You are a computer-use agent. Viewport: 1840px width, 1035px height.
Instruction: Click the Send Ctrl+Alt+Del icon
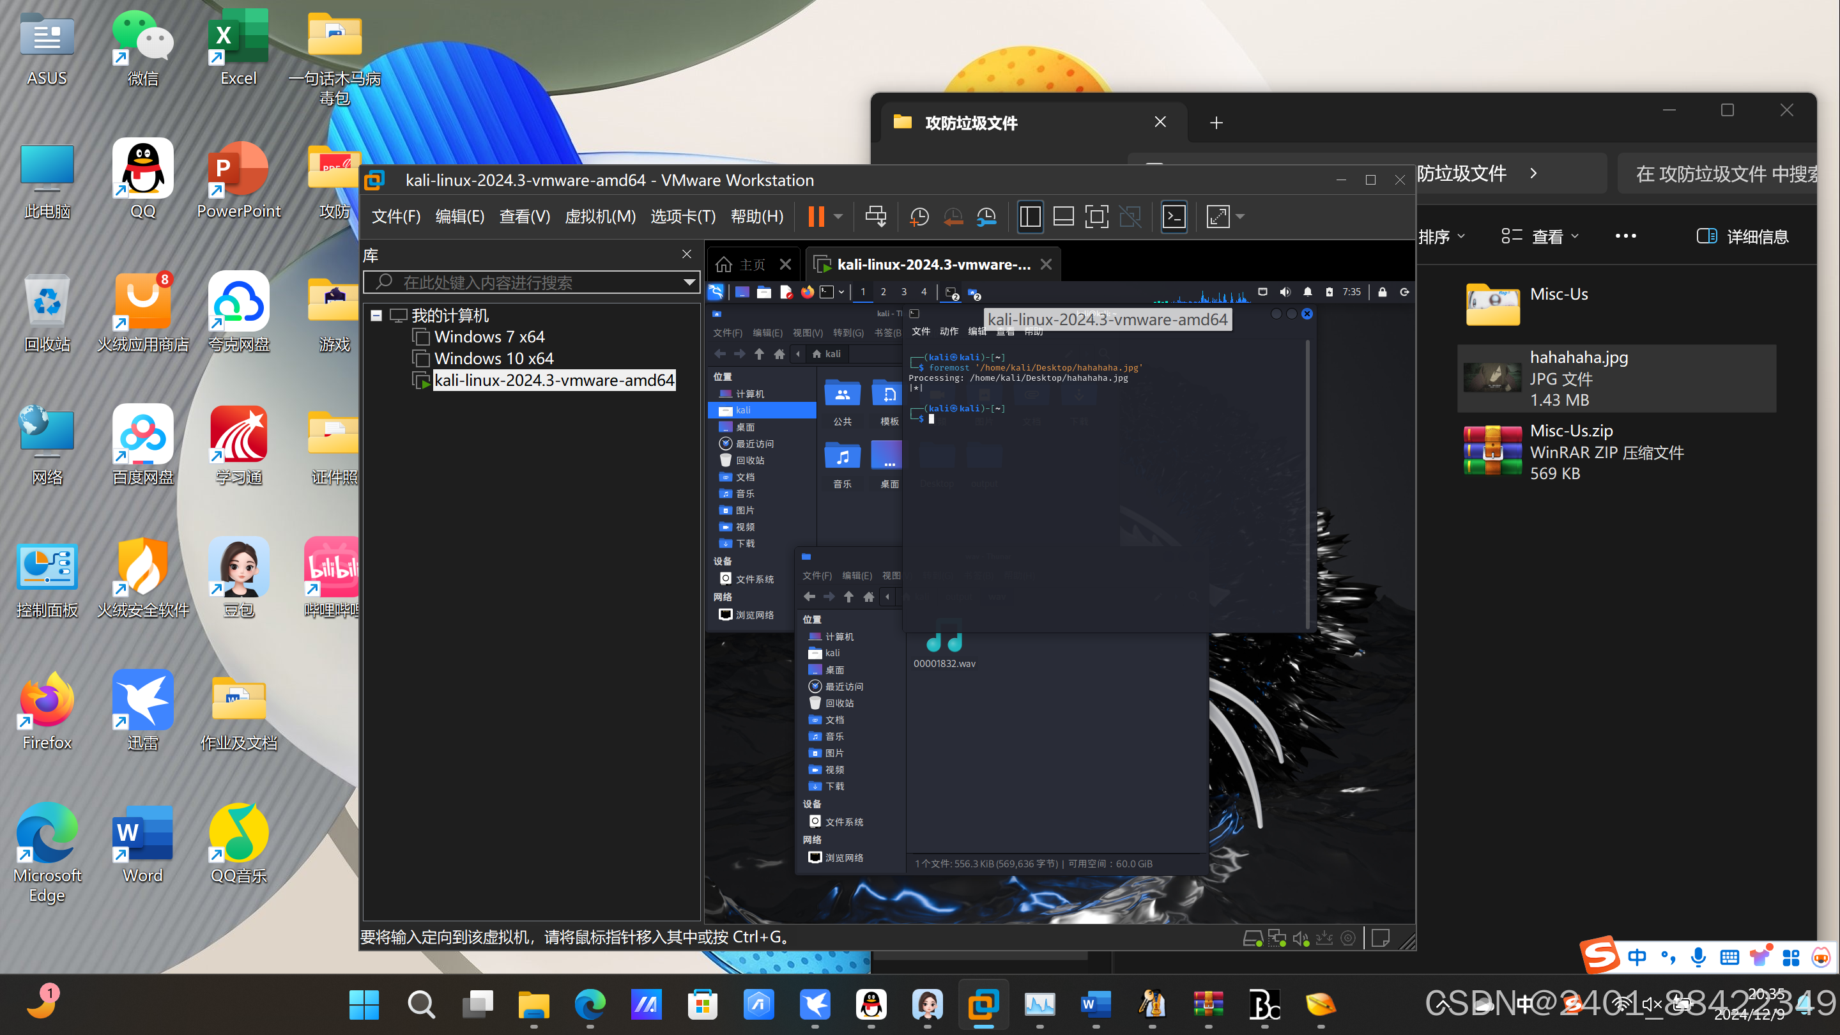point(876,217)
